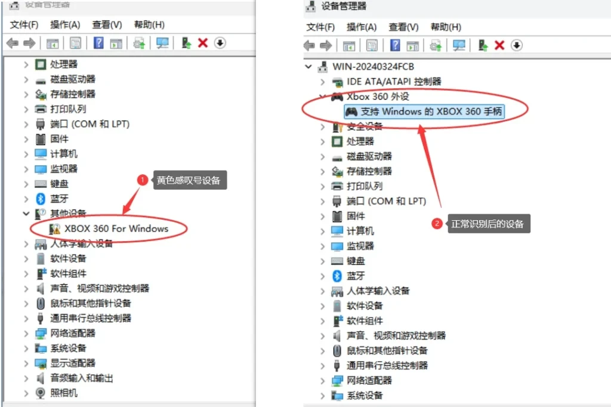Select Xbox 360 外设 category in right window
Screen dimensions: 611x407
tap(378, 97)
